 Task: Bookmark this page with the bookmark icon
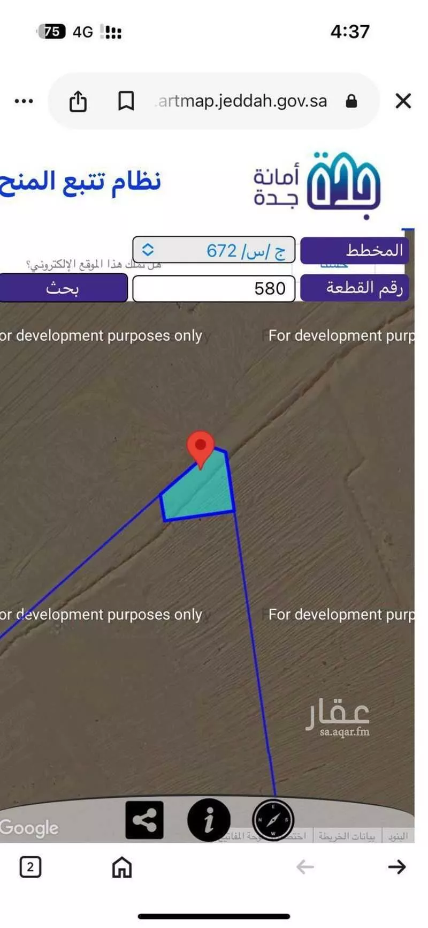click(x=126, y=101)
